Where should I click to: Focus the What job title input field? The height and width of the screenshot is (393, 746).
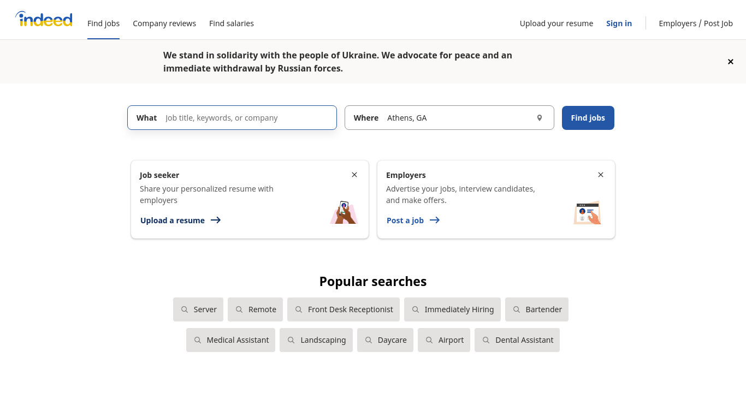coord(232,118)
